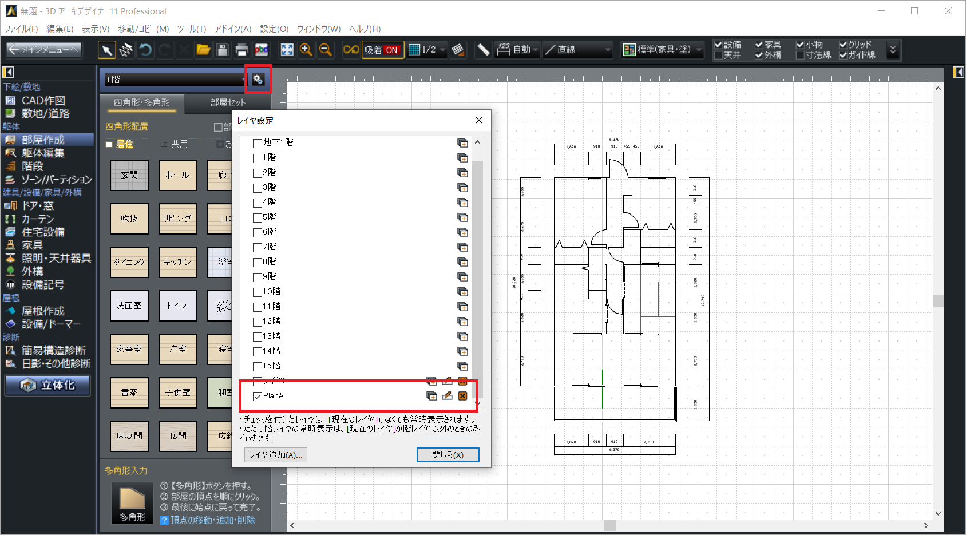Click the layer settings gear icon
The image size is (966, 535).
258,80
